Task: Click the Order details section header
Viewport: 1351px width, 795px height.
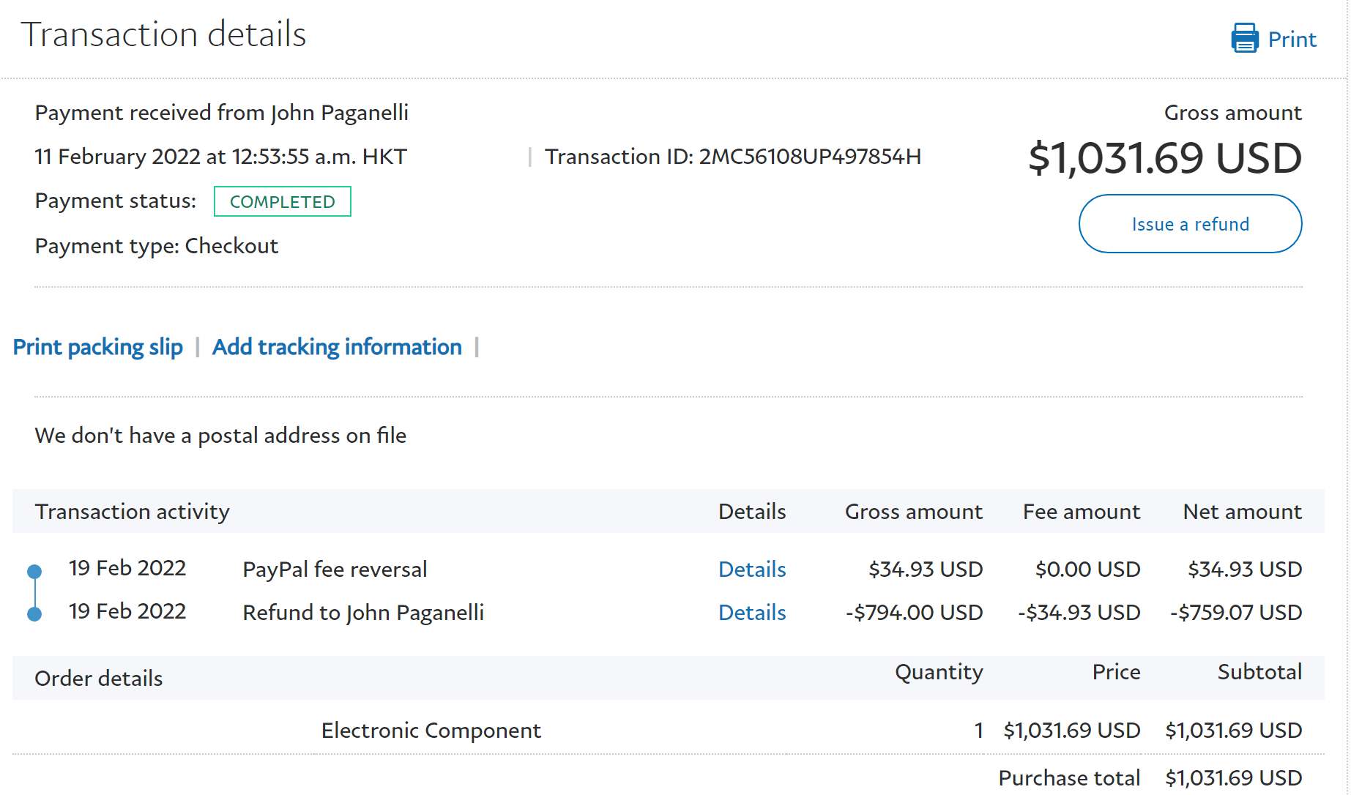Action: tap(99, 679)
